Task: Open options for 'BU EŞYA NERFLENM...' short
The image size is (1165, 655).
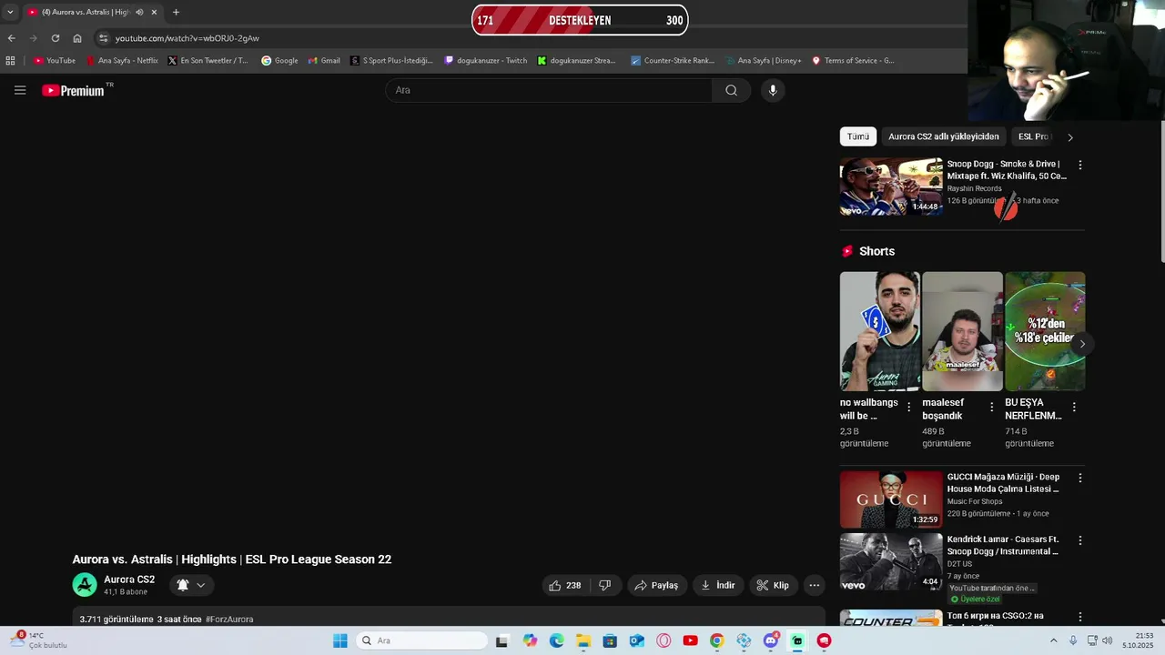Action: pyautogui.click(x=1074, y=408)
